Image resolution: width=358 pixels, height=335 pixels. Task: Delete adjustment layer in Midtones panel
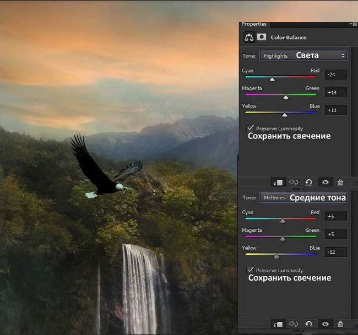click(x=340, y=324)
